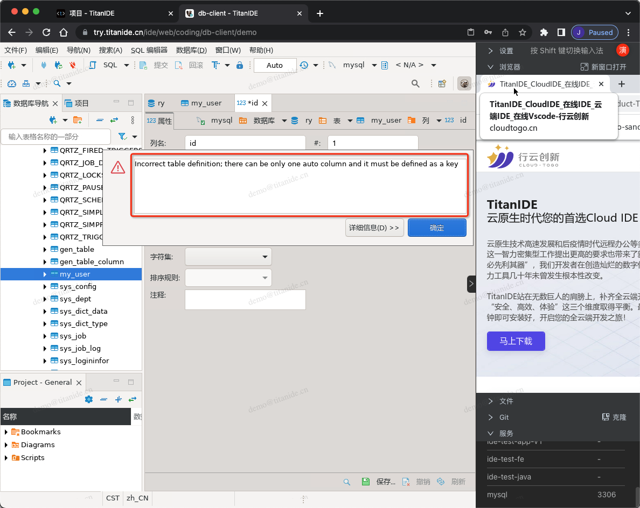This screenshot has width=640, height=508.
Task: Toggle the Auto commit mode box
Action: (x=275, y=65)
